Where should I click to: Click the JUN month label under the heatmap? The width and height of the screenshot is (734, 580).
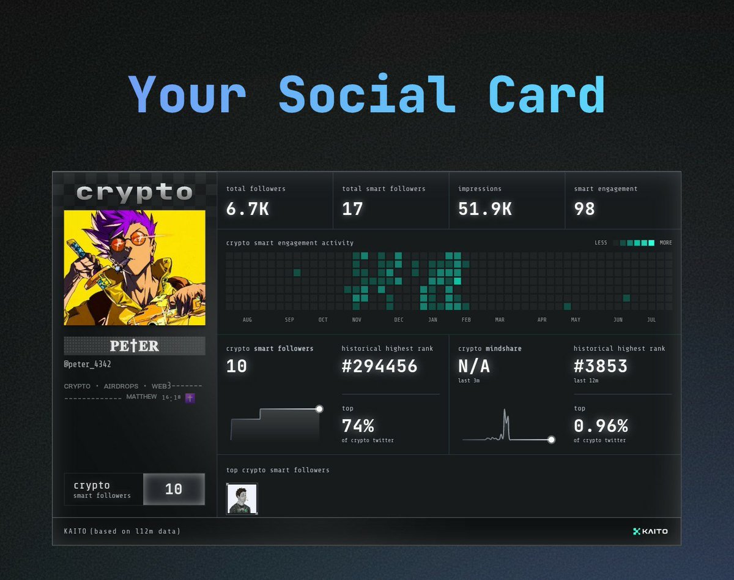click(x=618, y=320)
